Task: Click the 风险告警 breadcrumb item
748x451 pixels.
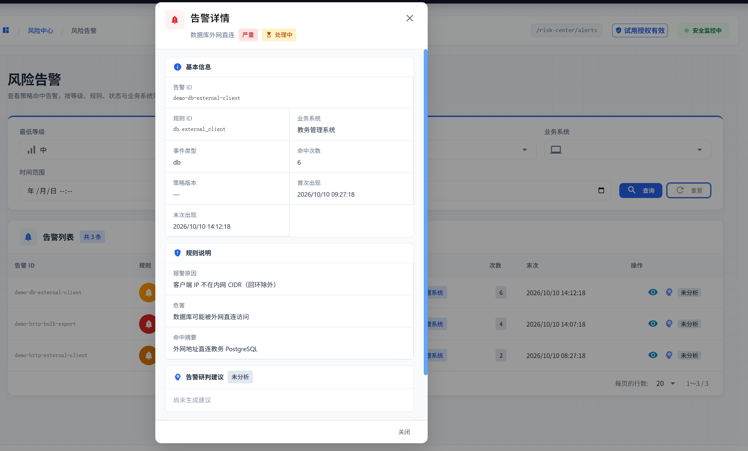Action: tap(84, 30)
